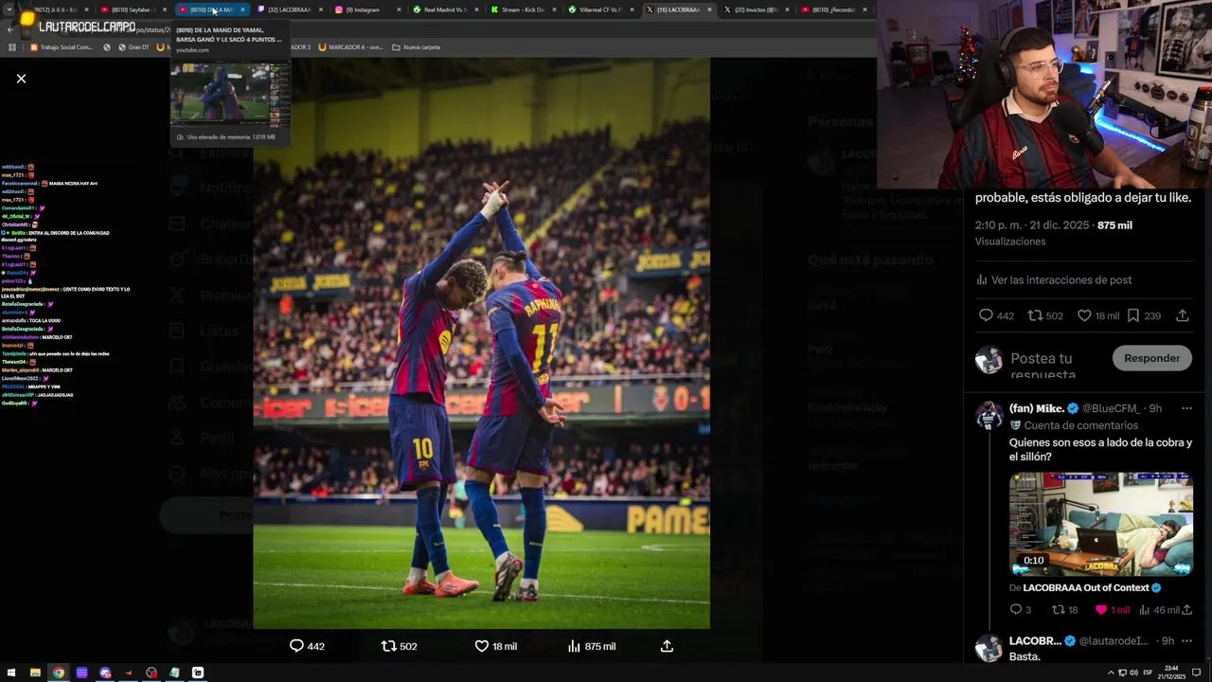Like the post via heart under the photo

point(481,646)
